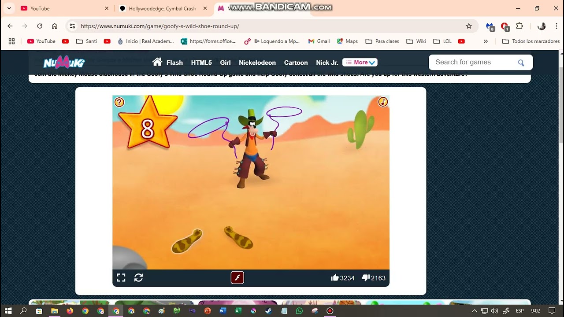This screenshot has height=317, width=564.
Task: Close the YouTube tab
Action: pyautogui.click(x=107, y=8)
